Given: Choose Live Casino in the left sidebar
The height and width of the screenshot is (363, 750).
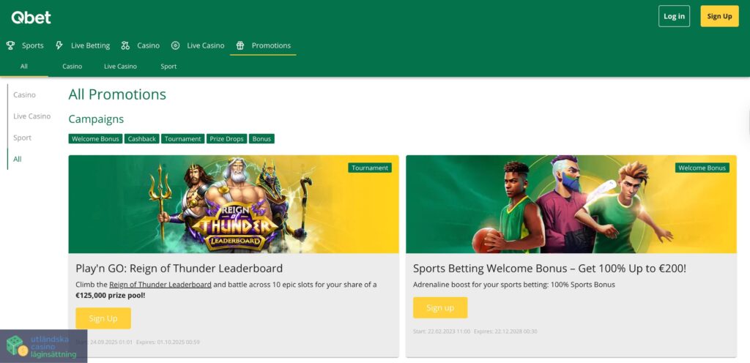Looking at the screenshot, I should tap(32, 116).
